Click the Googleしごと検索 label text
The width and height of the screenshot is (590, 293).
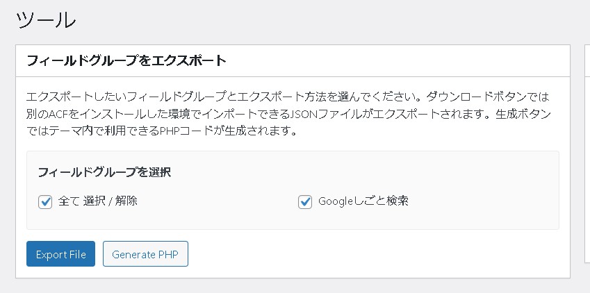click(363, 202)
